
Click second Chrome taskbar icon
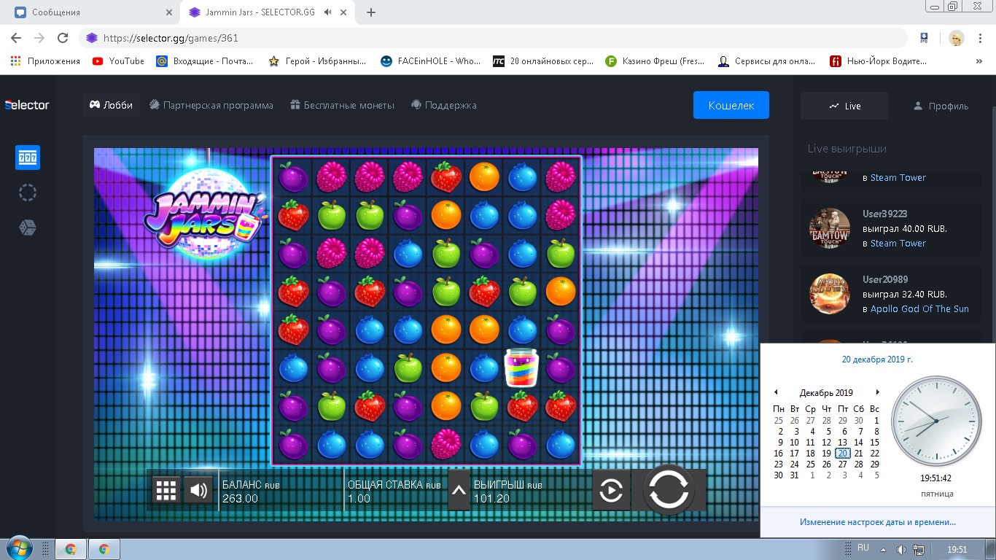point(104,549)
